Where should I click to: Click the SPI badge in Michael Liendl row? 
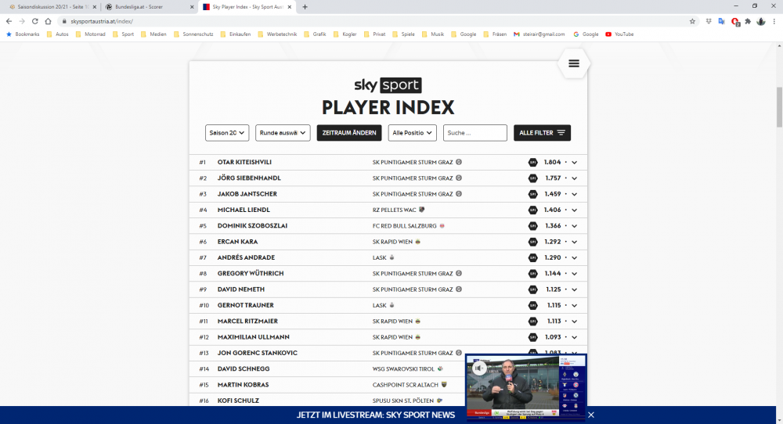click(532, 210)
